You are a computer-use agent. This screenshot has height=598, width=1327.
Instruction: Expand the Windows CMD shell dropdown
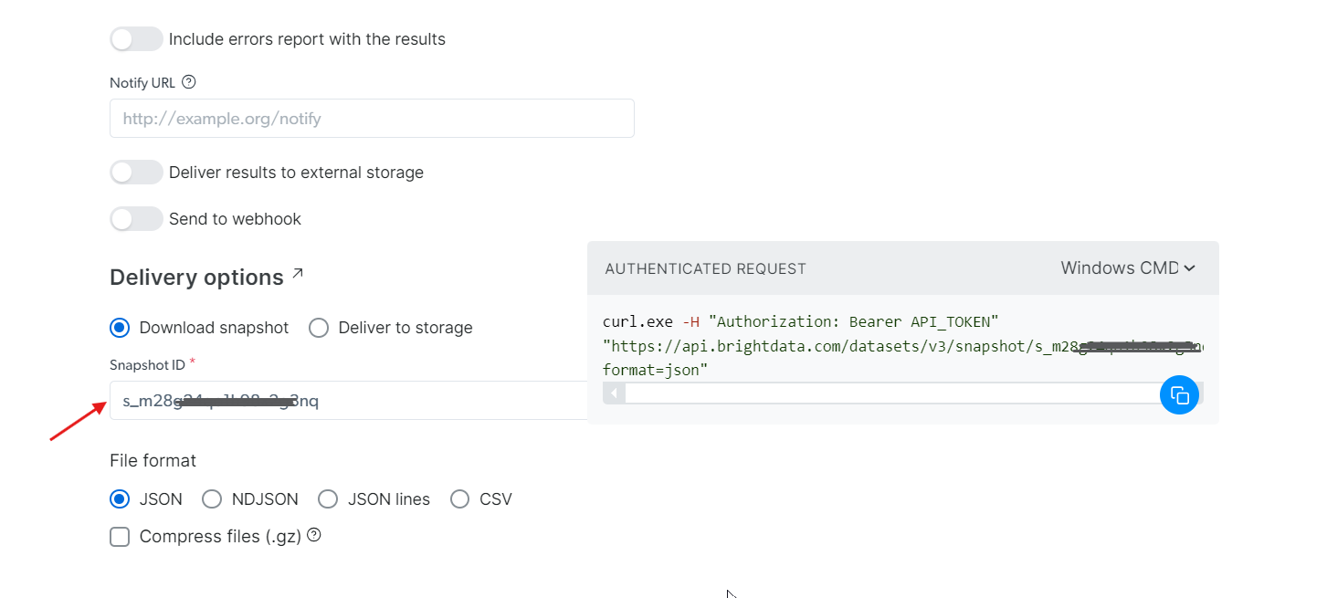pyautogui.click(x=1128, y=268)
